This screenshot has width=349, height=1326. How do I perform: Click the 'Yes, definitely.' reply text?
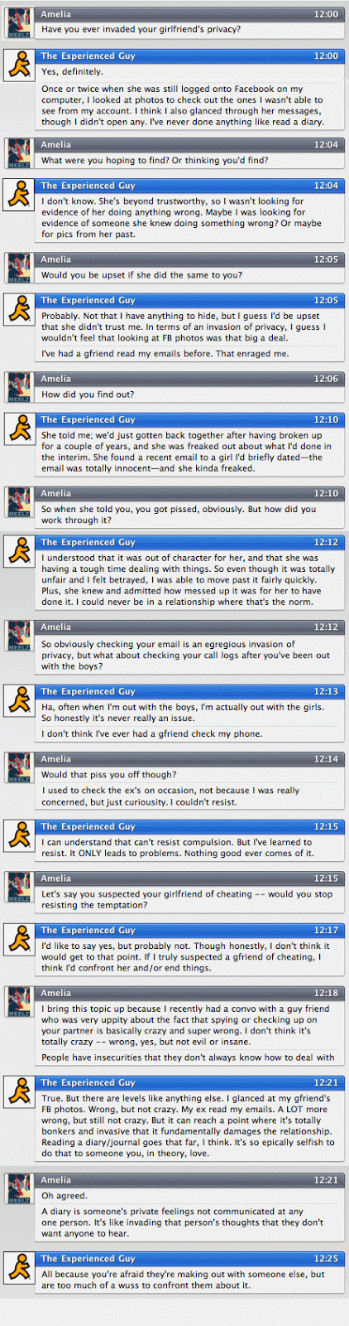pos(73,71)
